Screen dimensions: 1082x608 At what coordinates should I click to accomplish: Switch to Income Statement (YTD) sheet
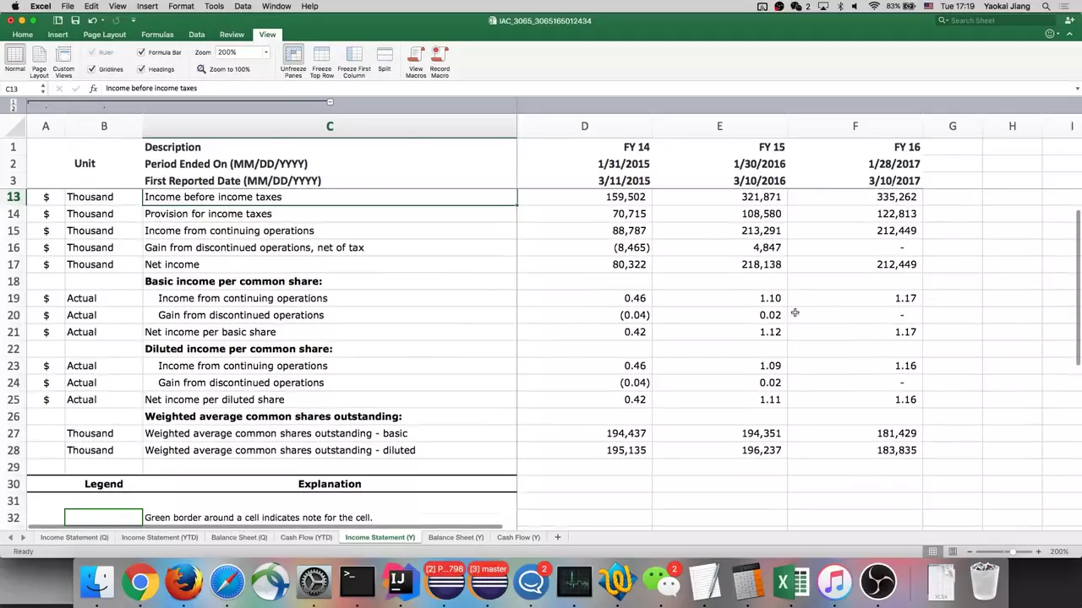160,537
